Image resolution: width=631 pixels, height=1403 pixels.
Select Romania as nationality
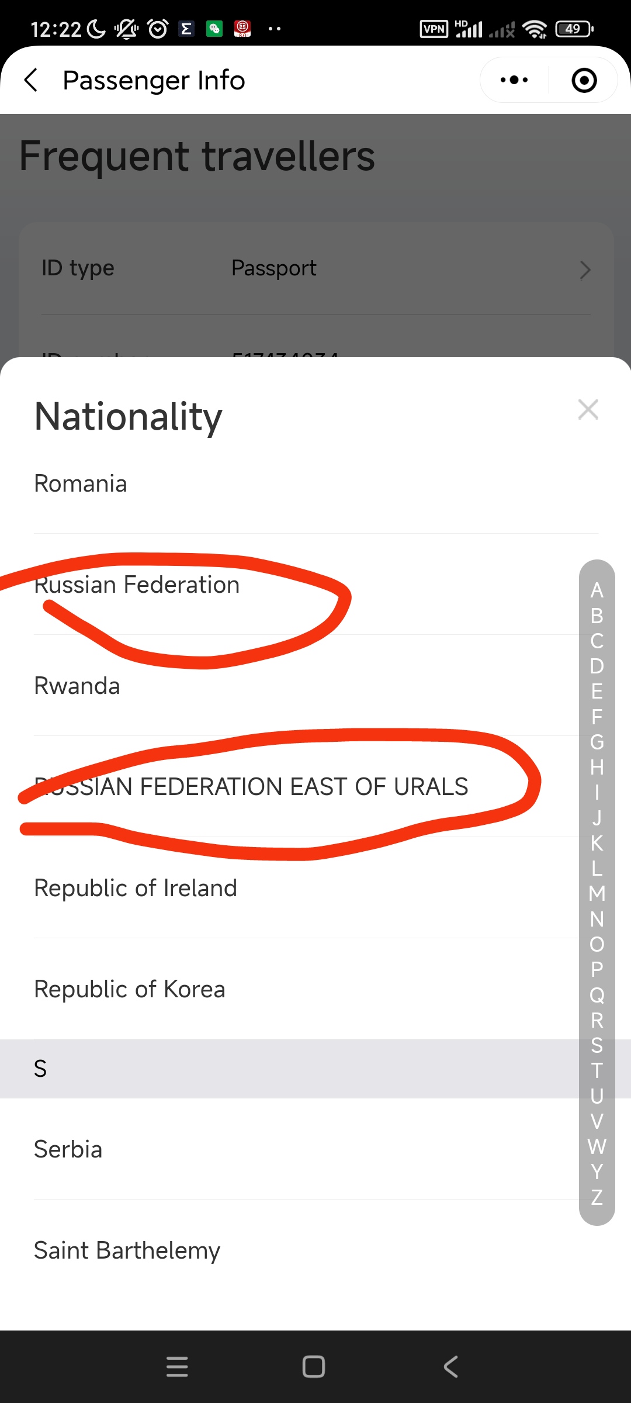coord(81,484)
